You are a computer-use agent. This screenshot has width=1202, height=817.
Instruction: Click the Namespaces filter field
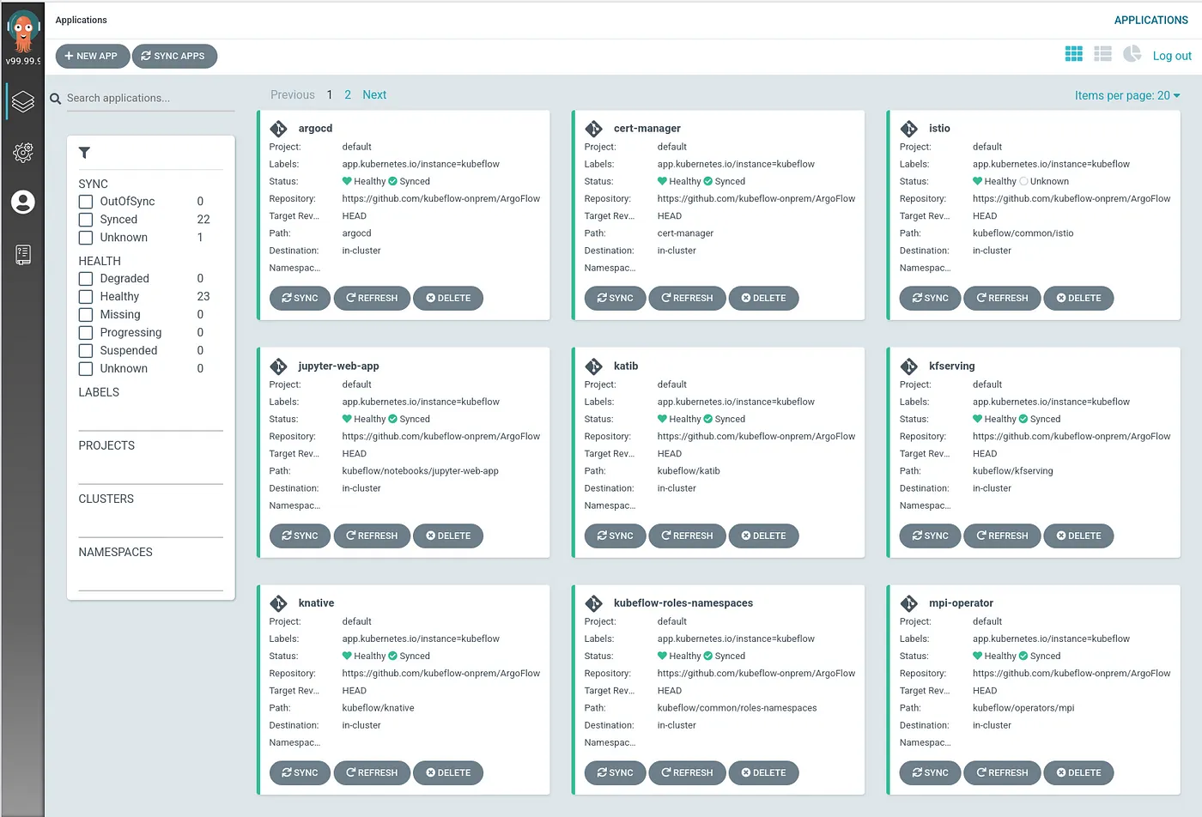click(x=150, y=577)
